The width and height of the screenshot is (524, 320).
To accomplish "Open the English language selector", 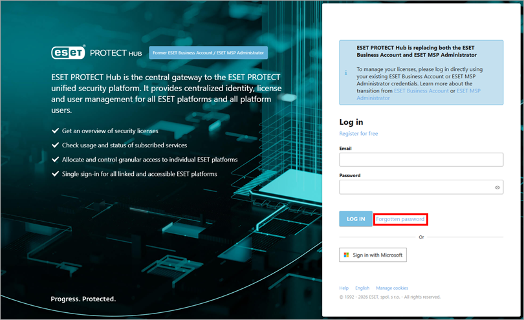I will (362, 288).
